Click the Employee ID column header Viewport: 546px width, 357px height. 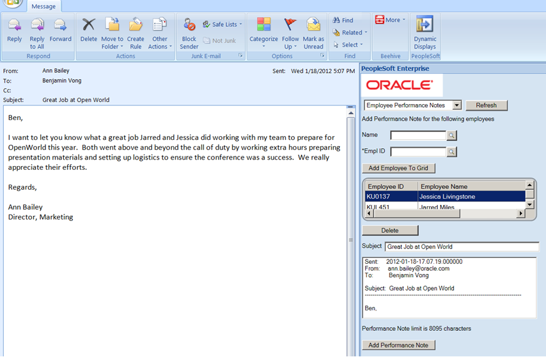tap(391, 186)
